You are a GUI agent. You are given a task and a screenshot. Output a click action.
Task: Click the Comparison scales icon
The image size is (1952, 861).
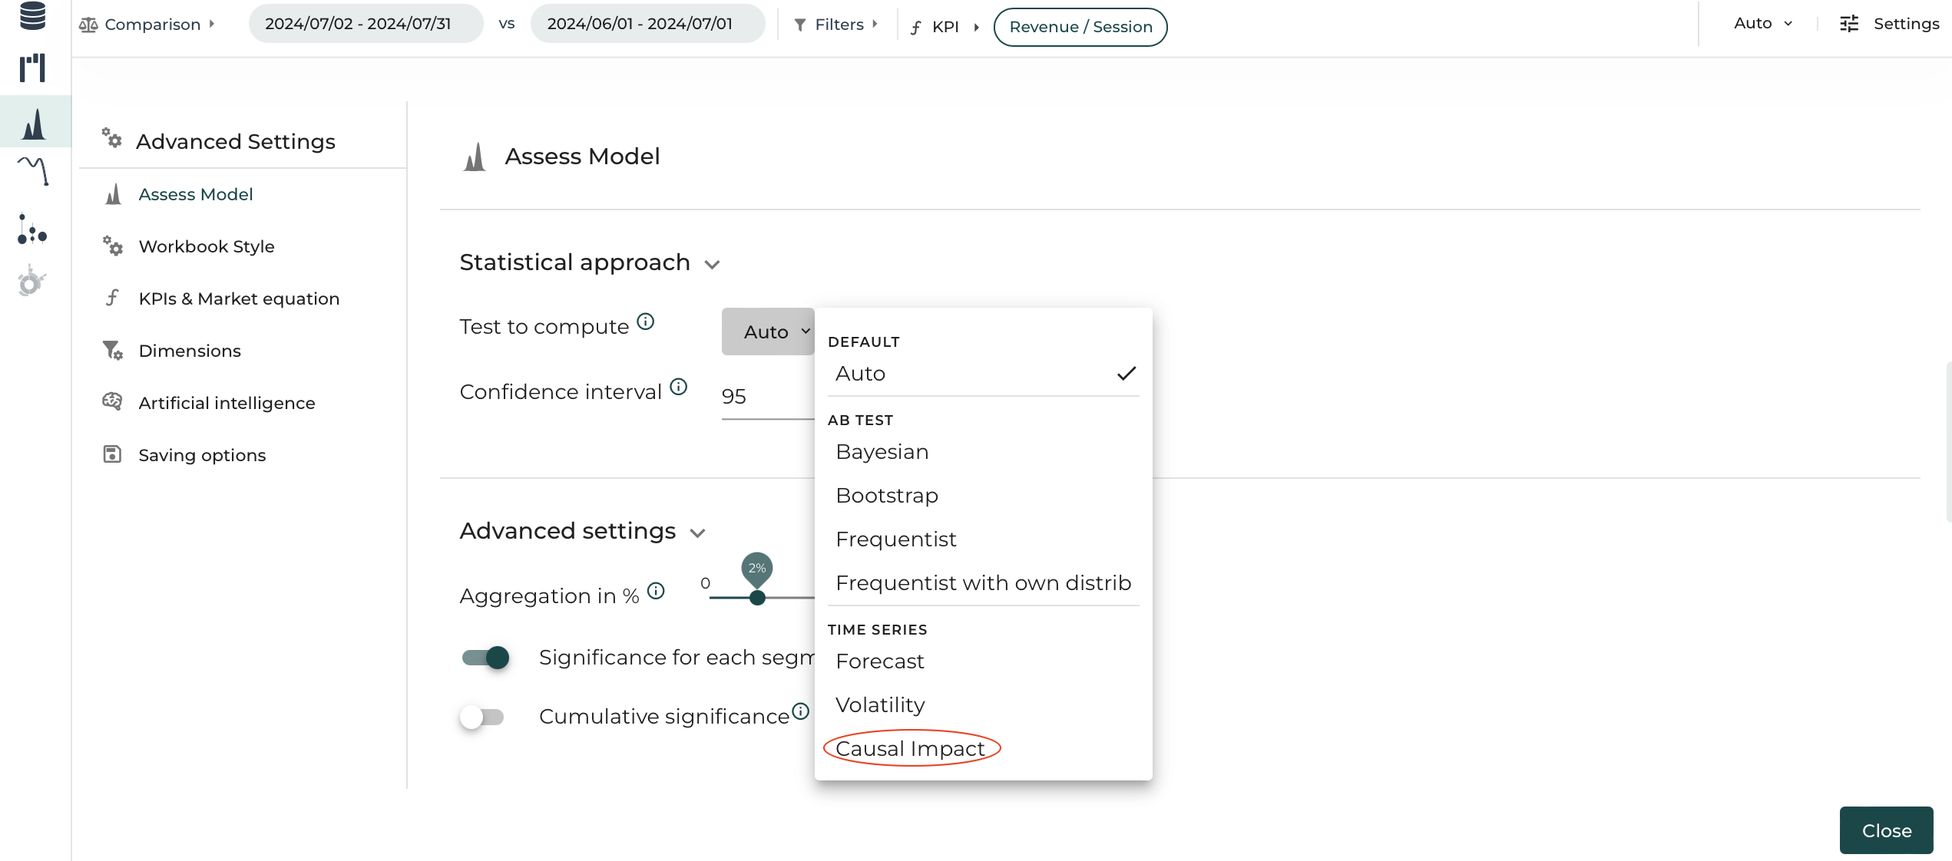[x=88, y=25]
